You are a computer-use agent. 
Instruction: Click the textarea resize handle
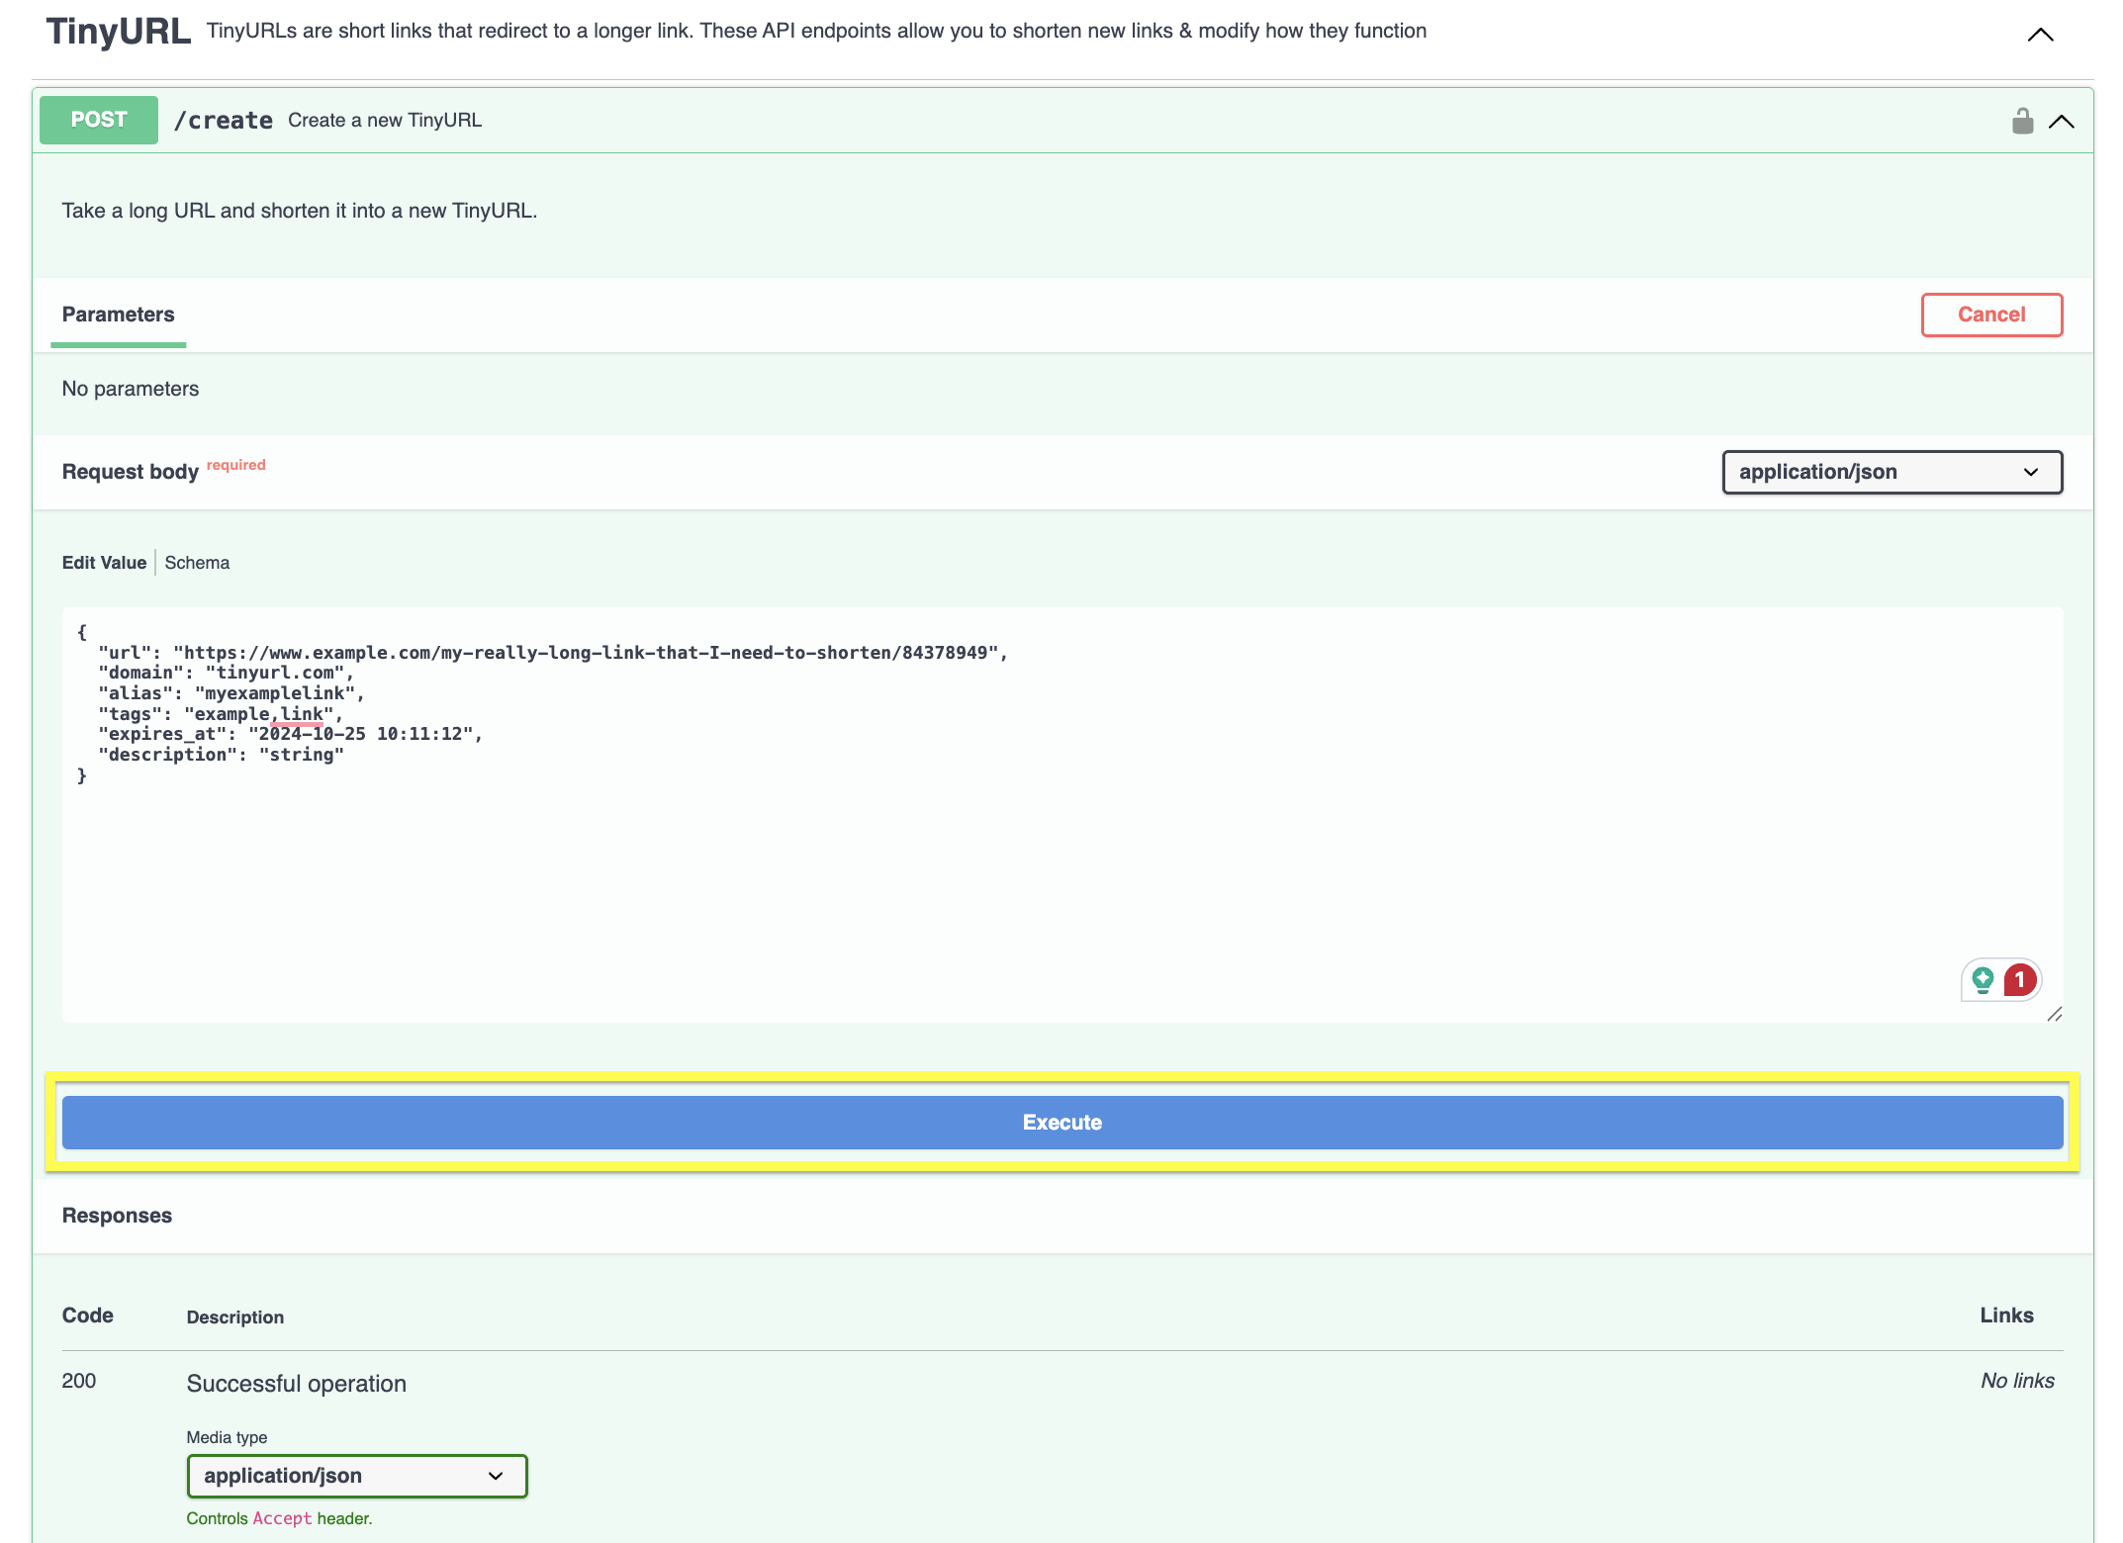tap(2055, 1014)
